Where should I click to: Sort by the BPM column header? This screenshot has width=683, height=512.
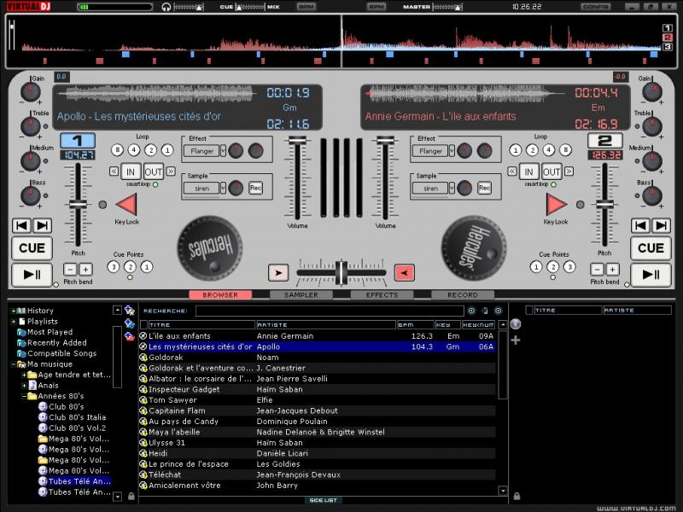[415, 325]
